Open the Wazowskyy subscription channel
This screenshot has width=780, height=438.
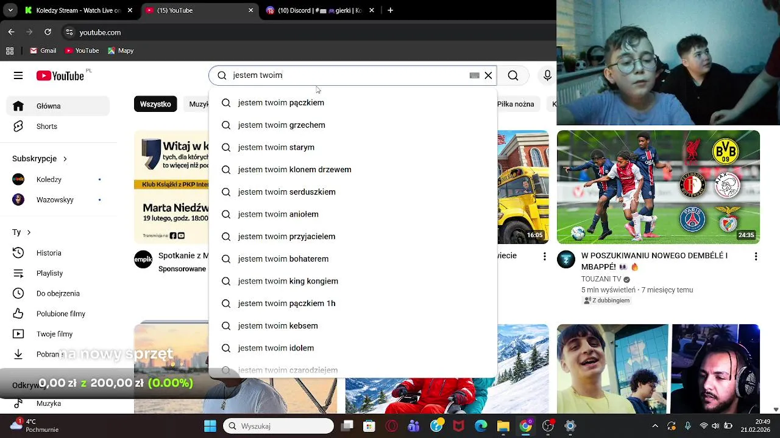tap(58, 200)
